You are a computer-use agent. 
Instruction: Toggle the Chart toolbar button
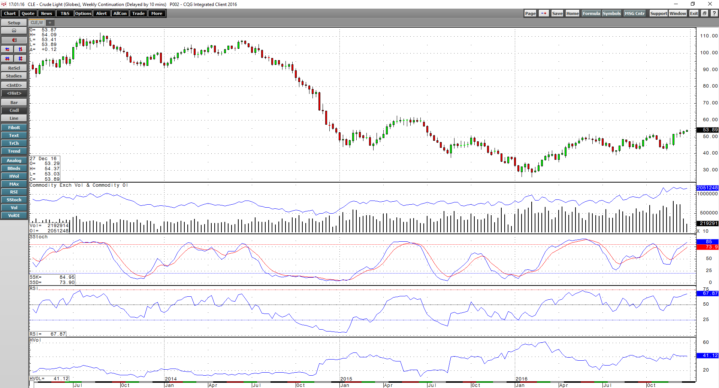tap(10, 13)
